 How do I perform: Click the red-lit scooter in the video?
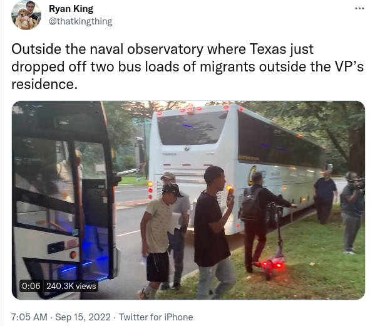coord(275,242)
